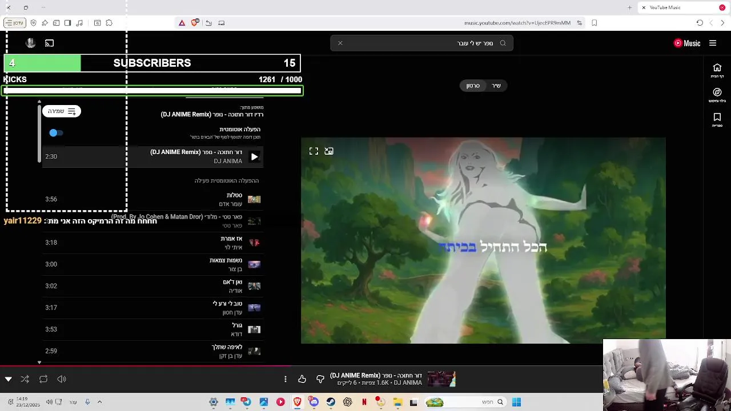The image size is (731, 411).
Task: Enter fullscreen on the video player
Action: (x=314, y=151)
